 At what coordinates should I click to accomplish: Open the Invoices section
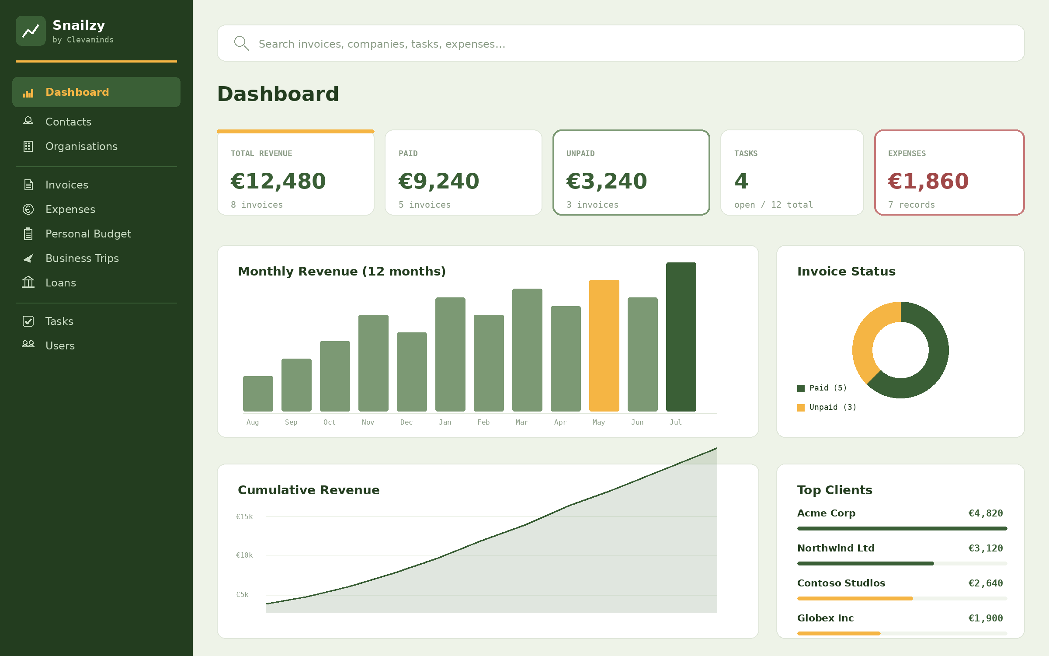click(67, 185)
